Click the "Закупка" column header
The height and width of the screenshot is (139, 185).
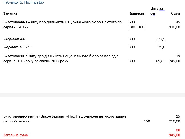pos(10,13)
